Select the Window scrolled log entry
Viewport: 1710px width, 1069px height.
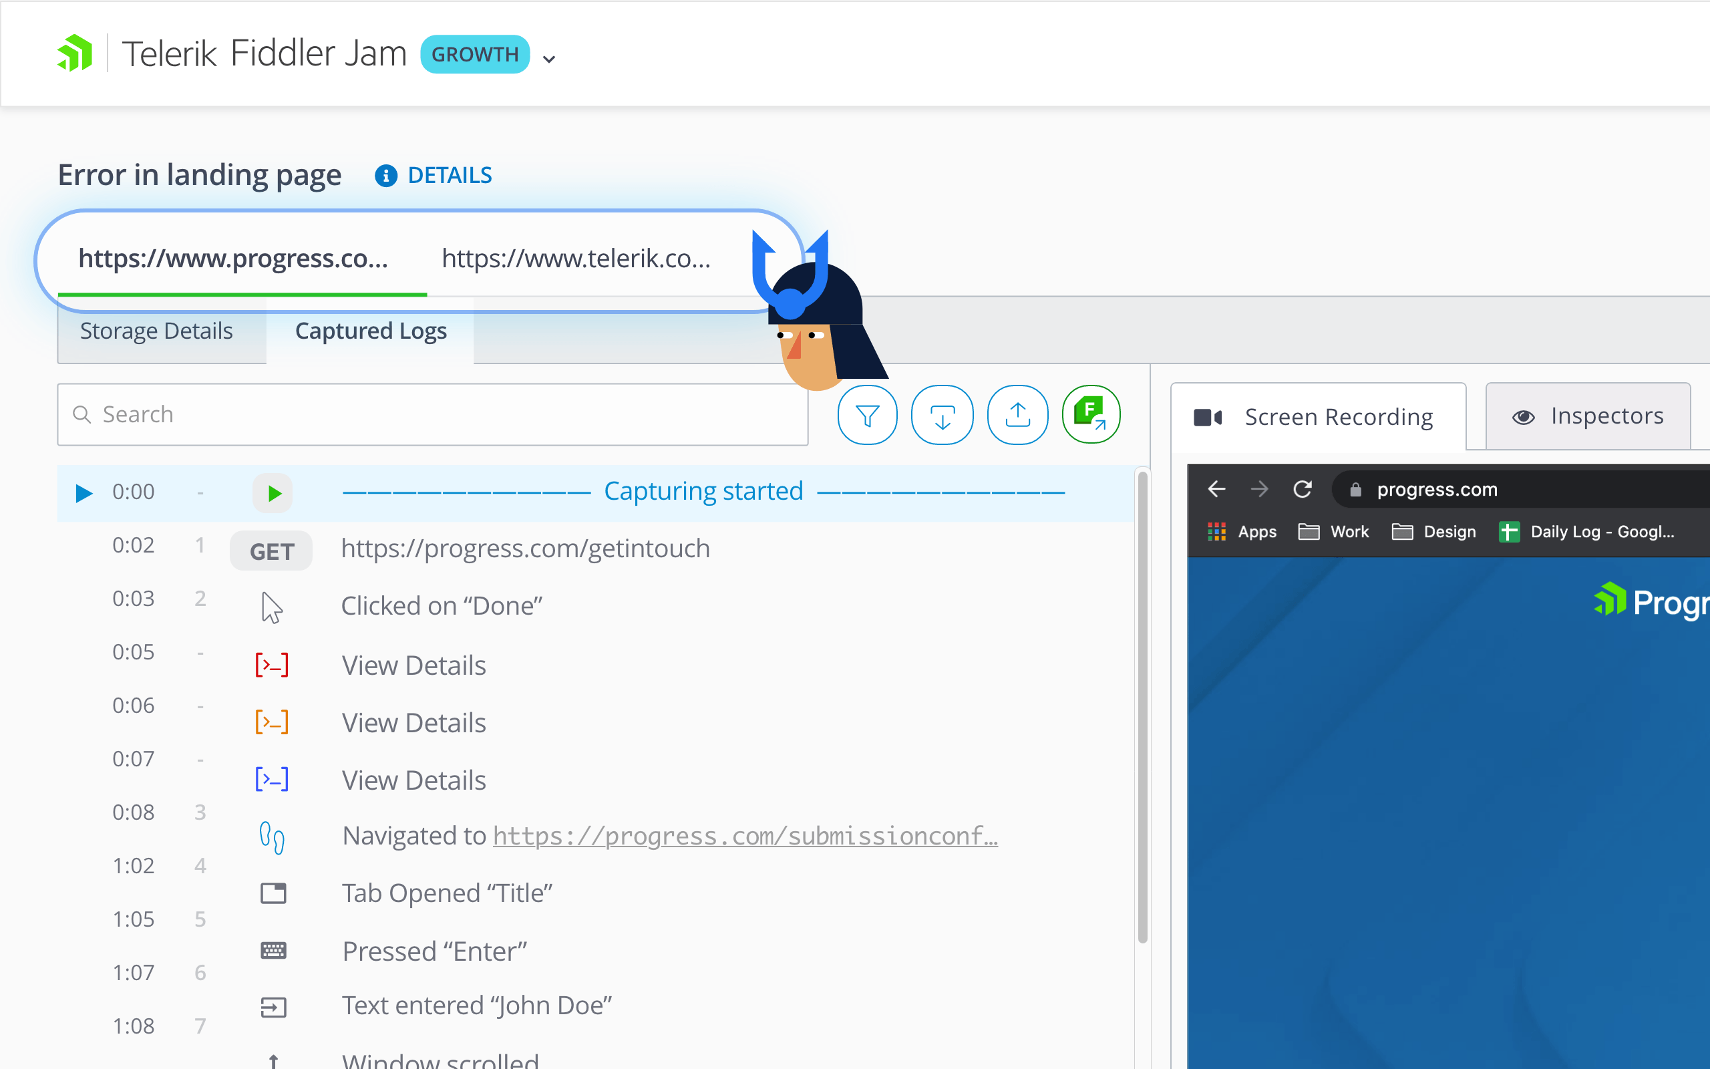tap(440, 1060)
